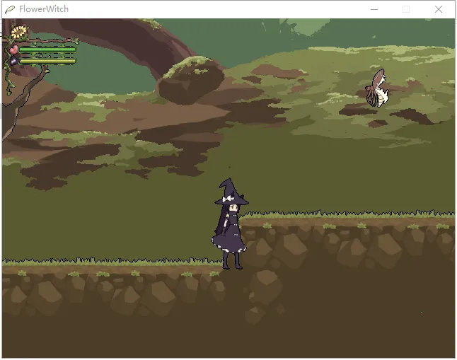Click the pink heart health icon
This screenshot has width=457, height=360.
(x=13, y=50)
